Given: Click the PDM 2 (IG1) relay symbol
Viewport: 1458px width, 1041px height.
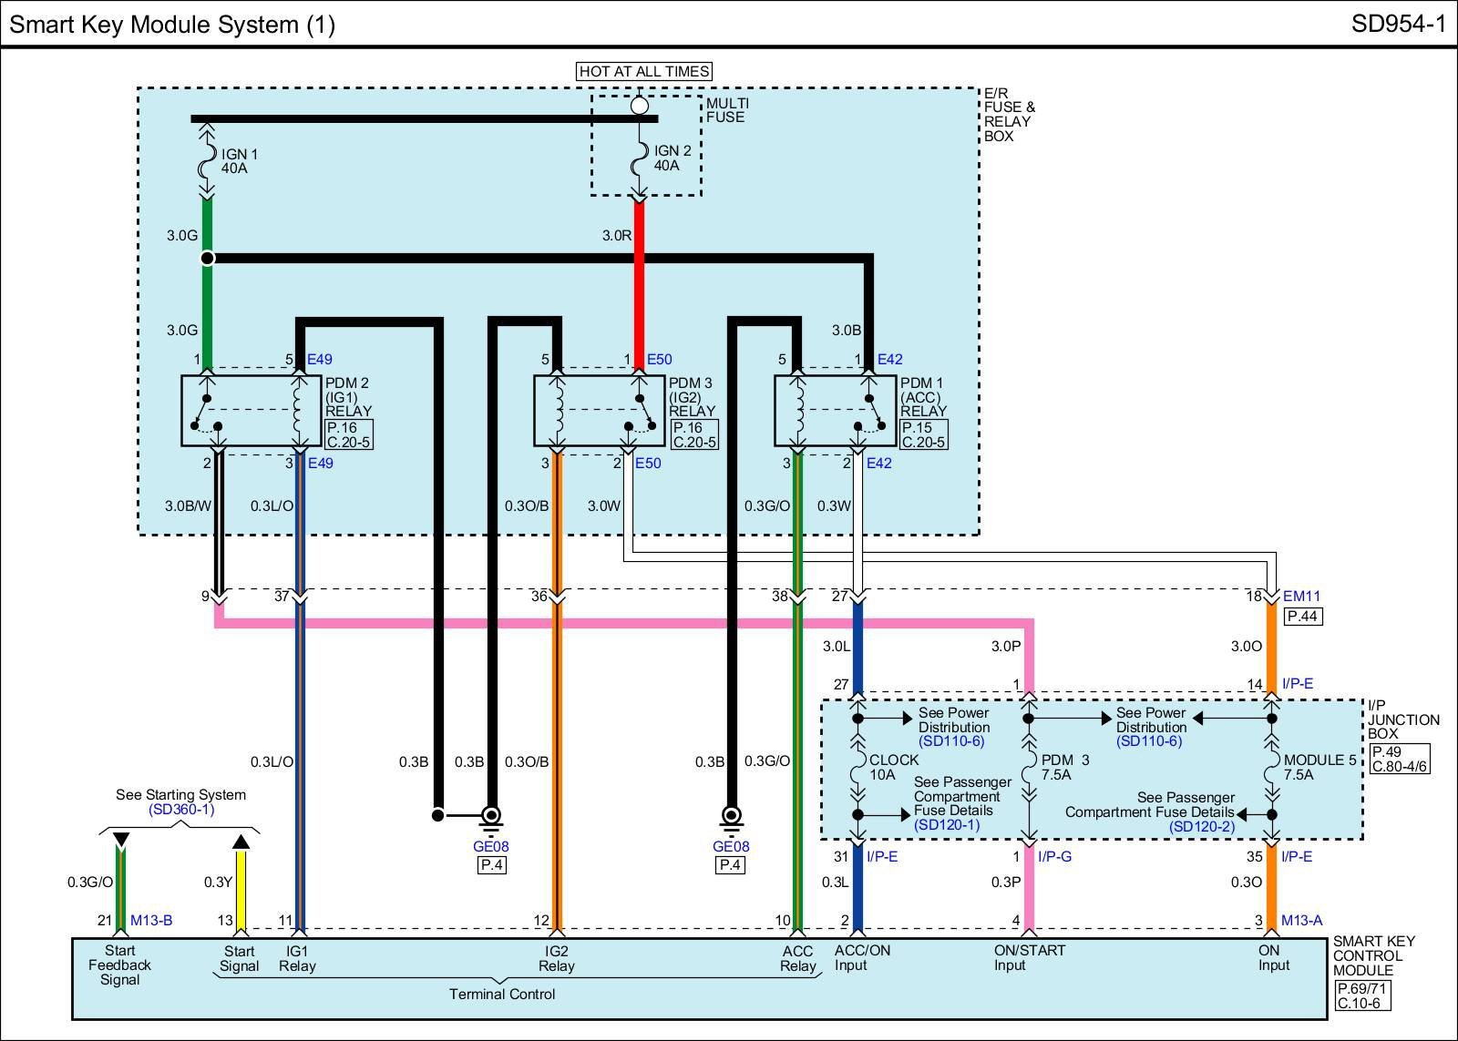Looking at the screenshot, I should pos(251,411).
